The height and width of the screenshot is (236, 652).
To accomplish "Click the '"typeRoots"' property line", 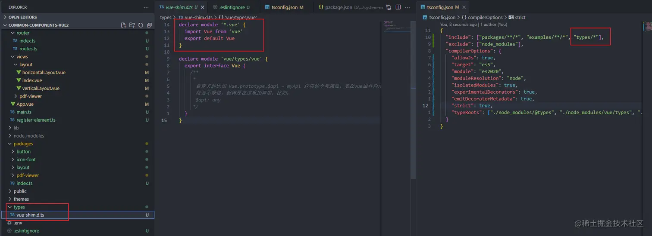I will tap(546, 113).
